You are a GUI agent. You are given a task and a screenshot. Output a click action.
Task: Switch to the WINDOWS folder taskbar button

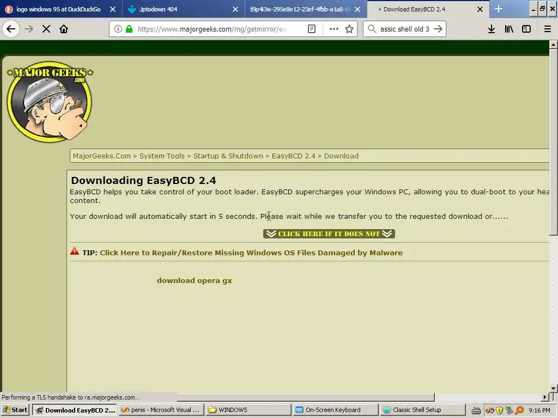tap(248, 410)
